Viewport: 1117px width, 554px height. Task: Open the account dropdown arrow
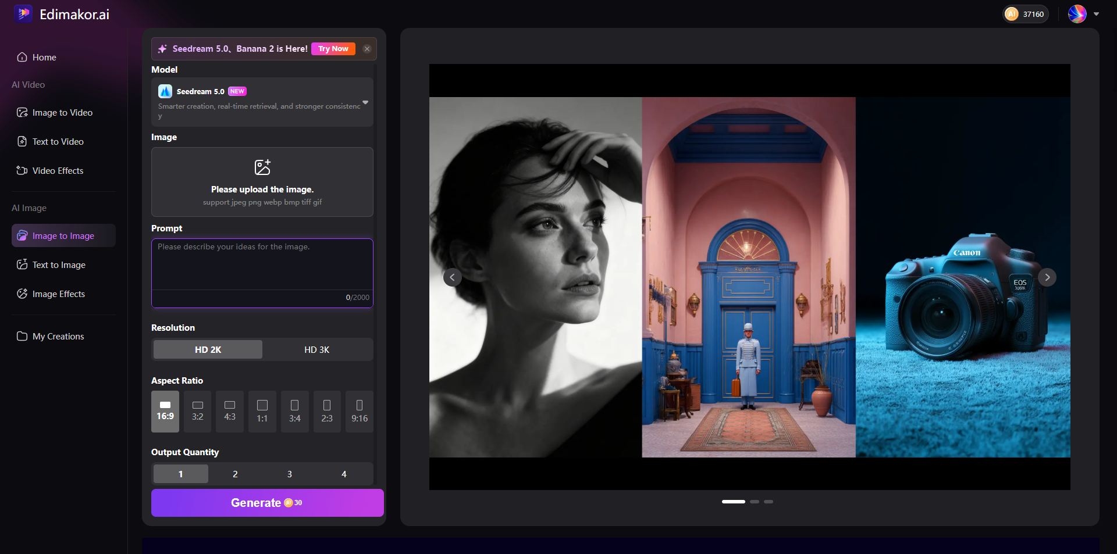[1097, 13]
